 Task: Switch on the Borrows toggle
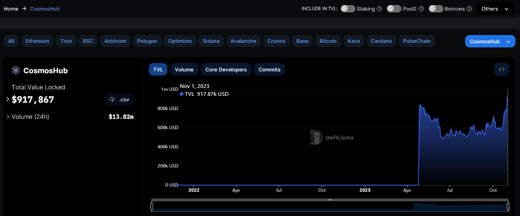point(436,9)
